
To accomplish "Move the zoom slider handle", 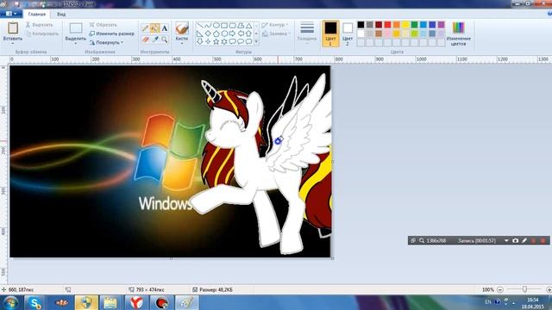I will [x=524, y=289].
